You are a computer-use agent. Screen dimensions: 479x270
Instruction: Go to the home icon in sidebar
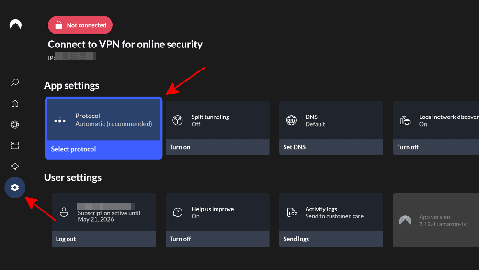pyautogui.click(x=15, y=104)
